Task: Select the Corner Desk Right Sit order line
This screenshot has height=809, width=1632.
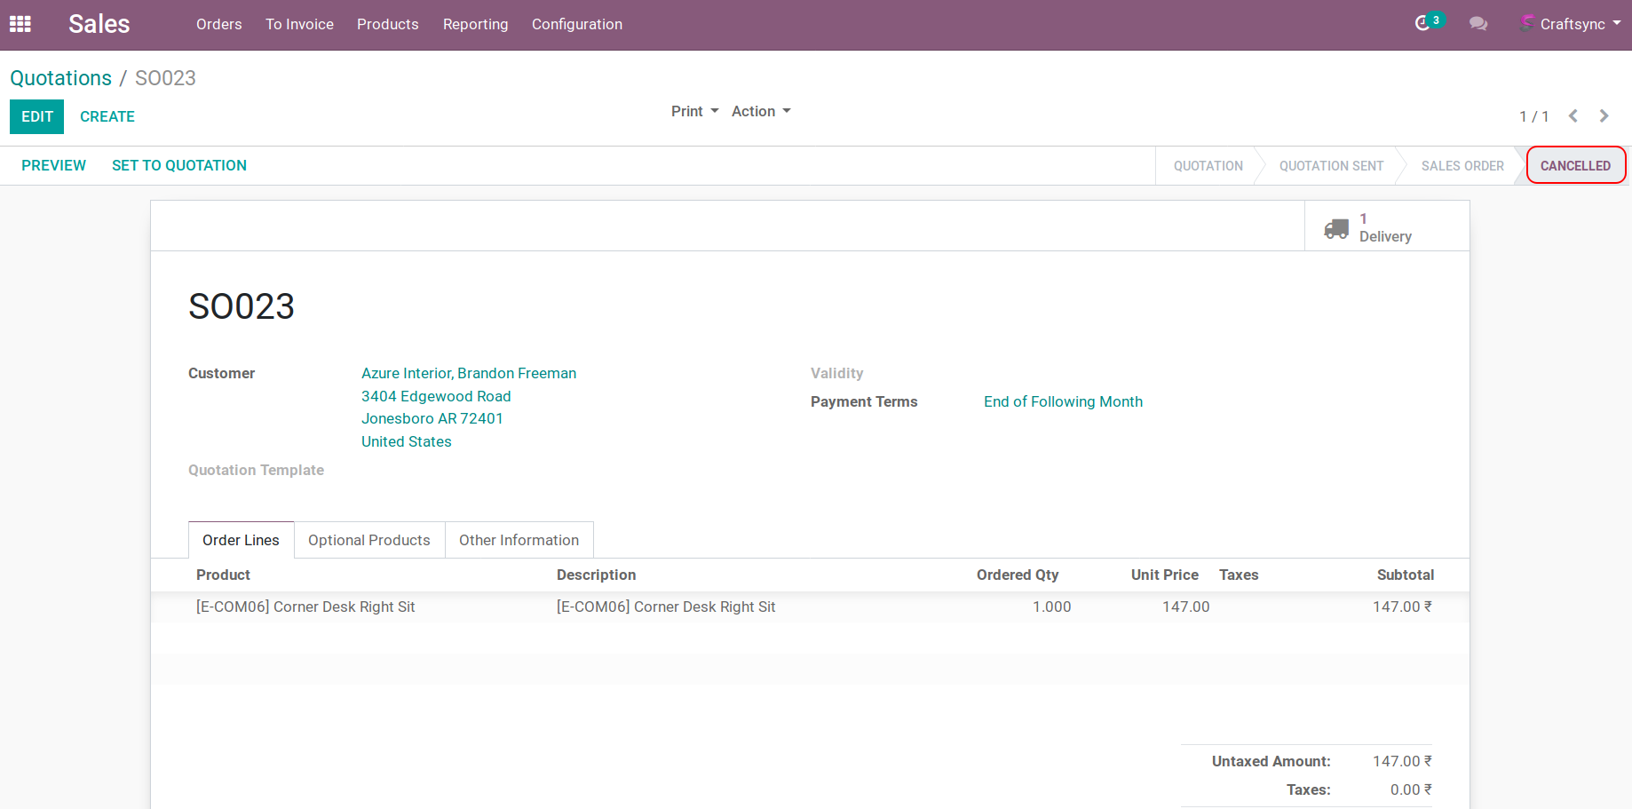Action: tap(305, 607)
